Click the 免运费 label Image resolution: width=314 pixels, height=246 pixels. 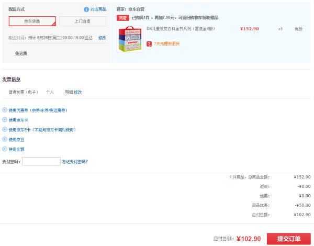[x=21, y=53]
